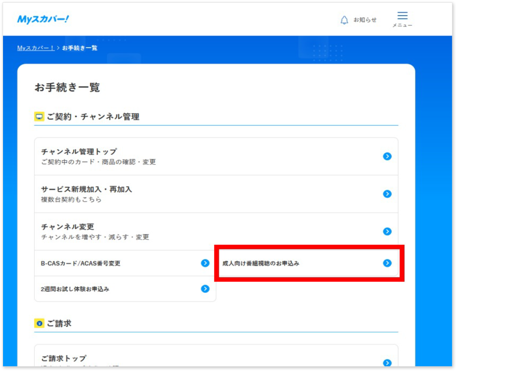The height and width of the screenshot is (372, 519).
Task: Click arrow icon on チャンネル管理トップ row
Action: pos(387,156)
